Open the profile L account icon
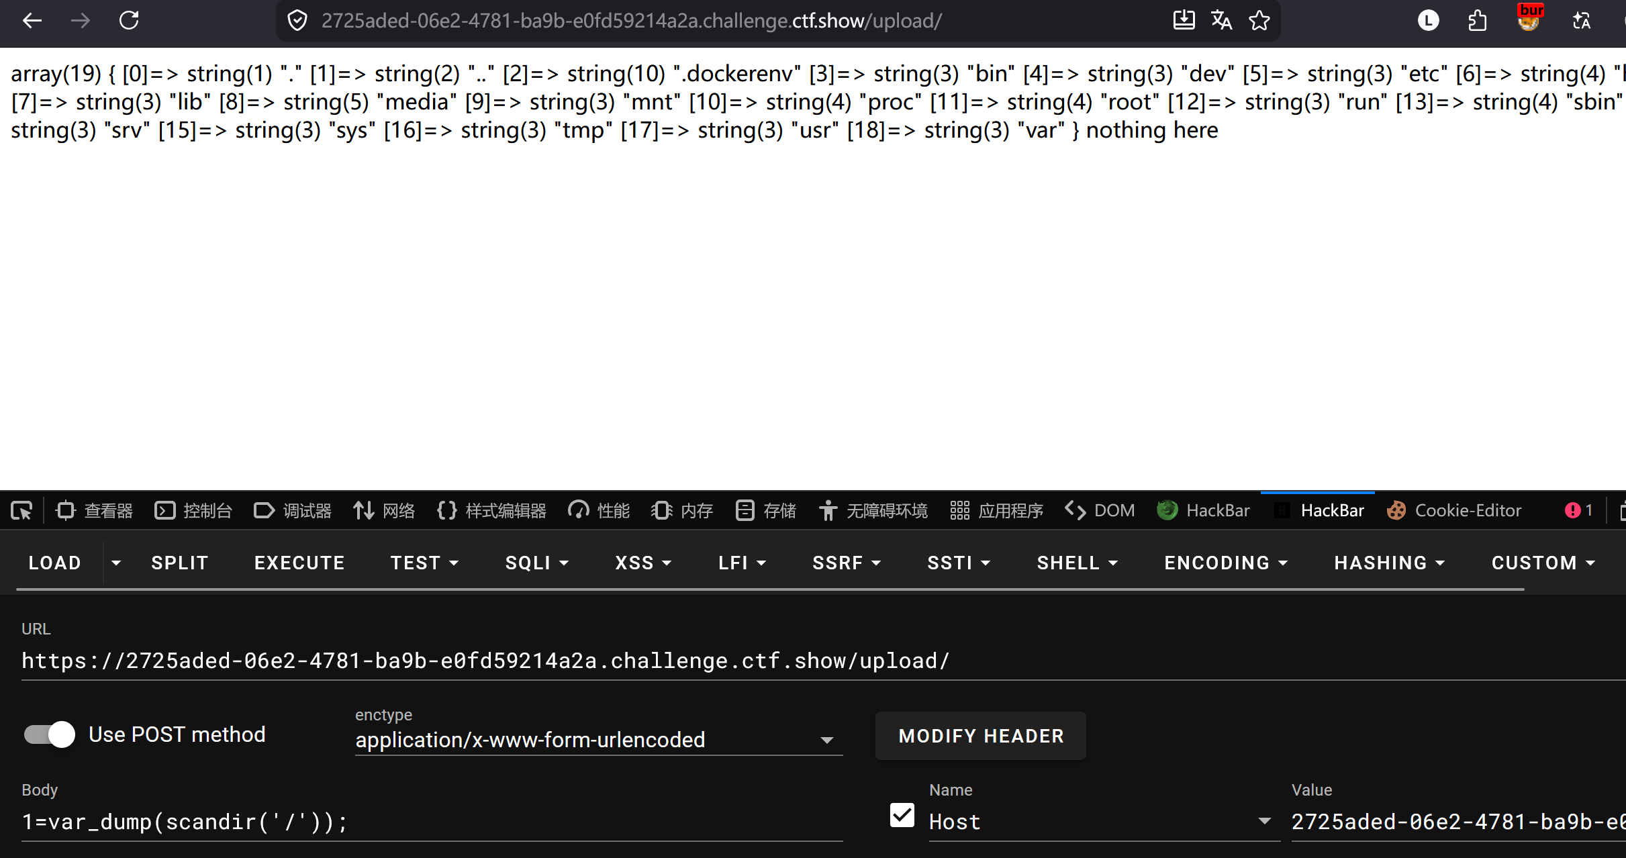This screenshot has width=1626, height=858. 1429,21
